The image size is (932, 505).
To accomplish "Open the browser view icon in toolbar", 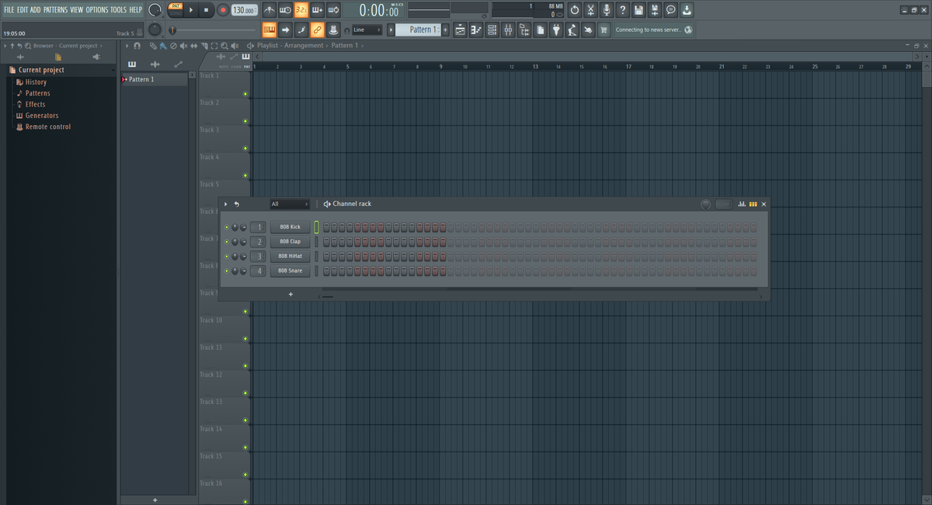I will coord(524,30).
